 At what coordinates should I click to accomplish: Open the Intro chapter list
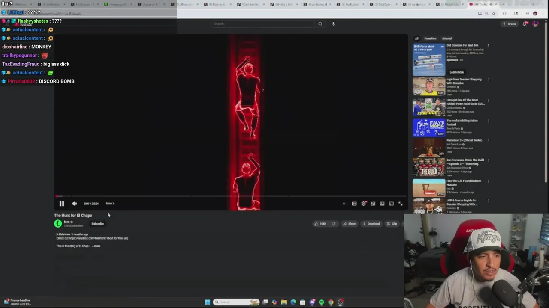tap(110, 204)
